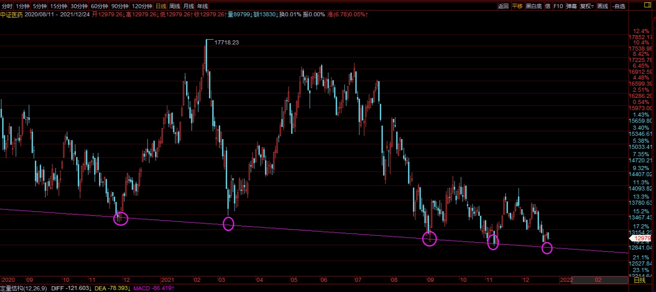This screenshot has height=292, width=656.
Task: Select the 1分钟 period tab
Action: click(22, 6)
